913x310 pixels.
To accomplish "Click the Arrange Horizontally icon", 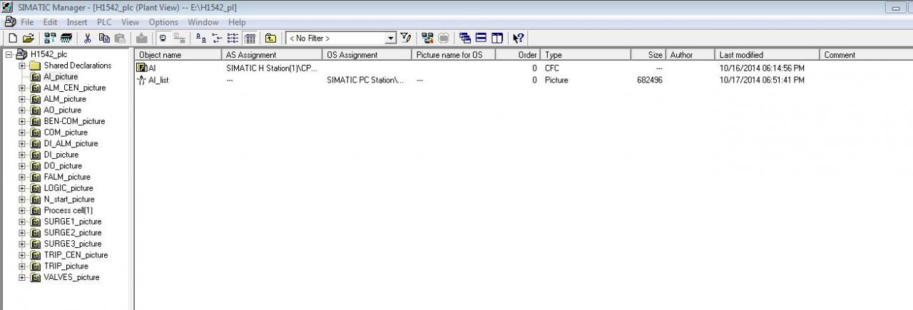I will coord(481,38).
